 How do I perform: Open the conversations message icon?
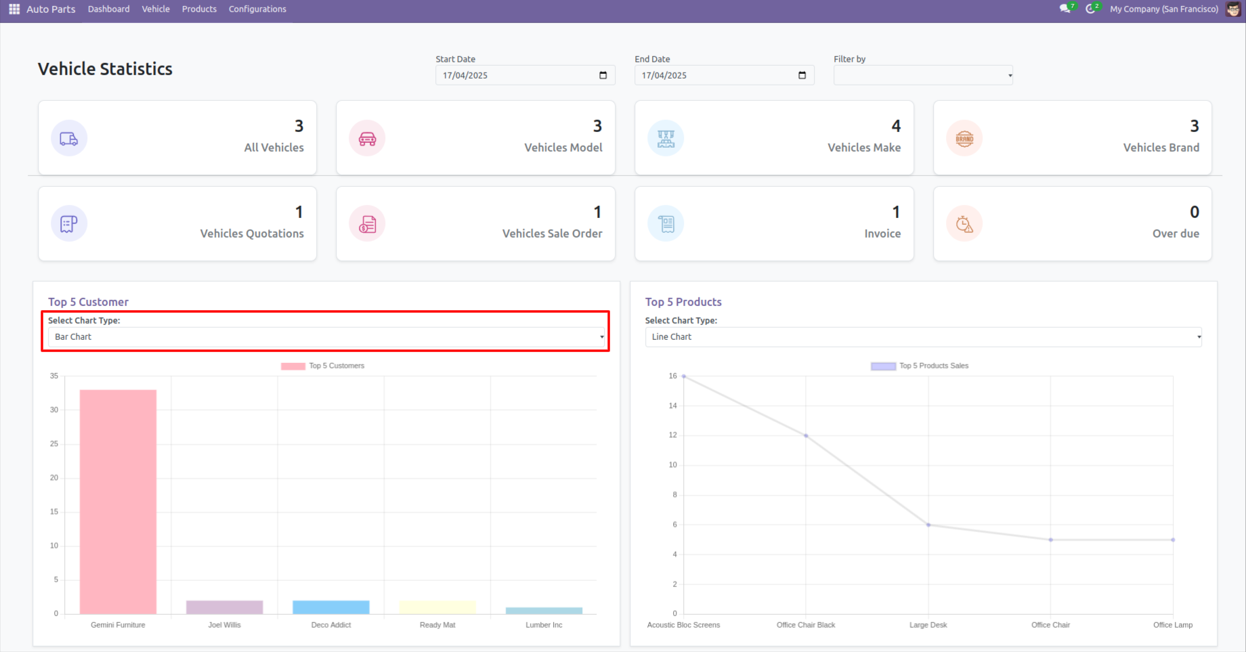pos(1065,9)
